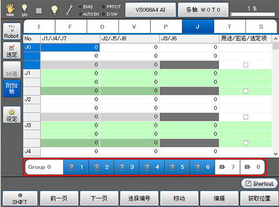Screen dimensions: 279x207
Task: Open the Shortcut button
Action: [x=259, y=183]
